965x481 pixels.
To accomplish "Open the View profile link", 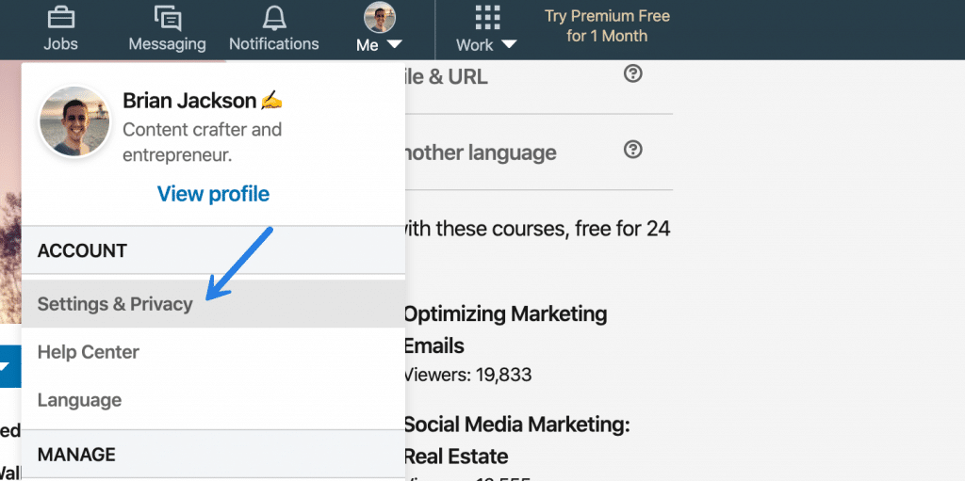I will pyautogui.click(x=213, y=194).
